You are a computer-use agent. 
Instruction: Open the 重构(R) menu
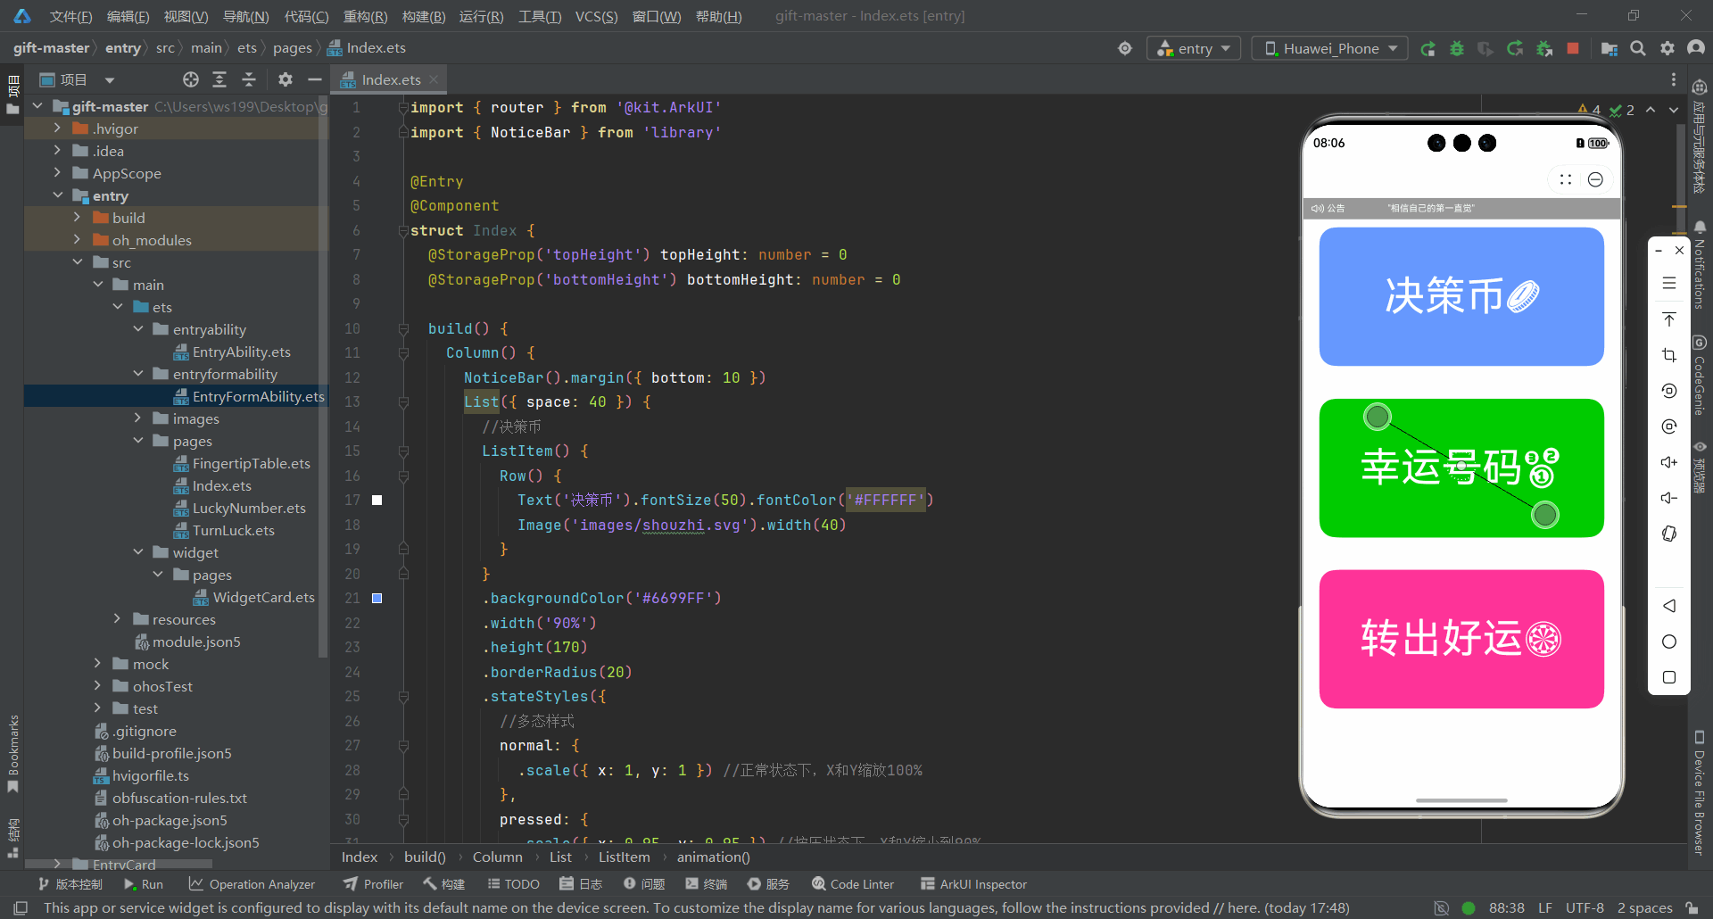[366, 16]
